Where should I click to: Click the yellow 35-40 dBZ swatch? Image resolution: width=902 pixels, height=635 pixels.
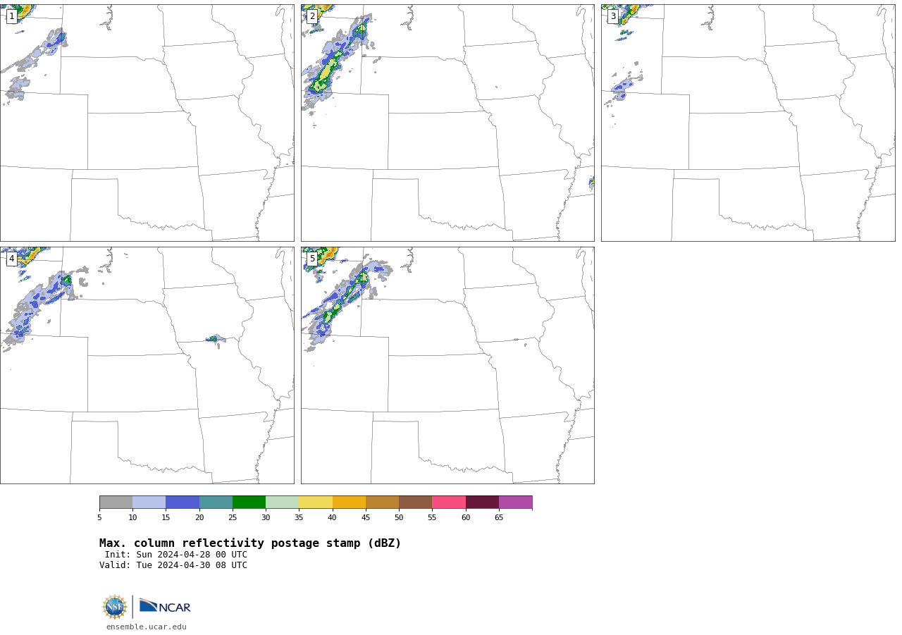316,503
